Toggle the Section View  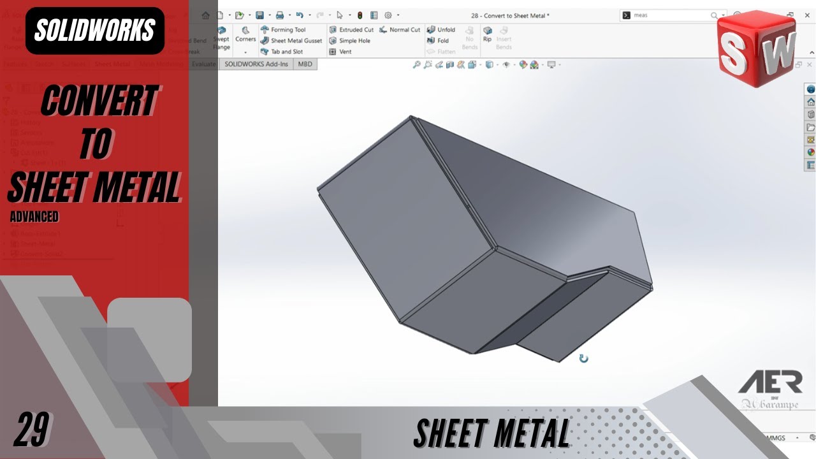(450, 64)
